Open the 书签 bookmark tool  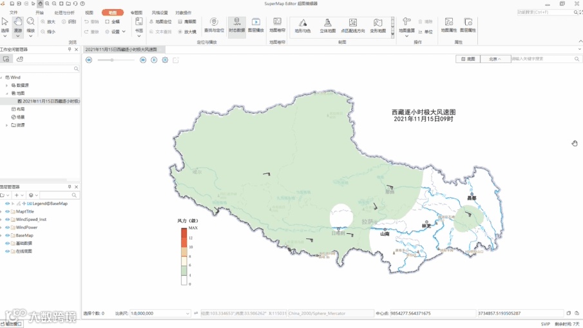(x=139, y=26)
